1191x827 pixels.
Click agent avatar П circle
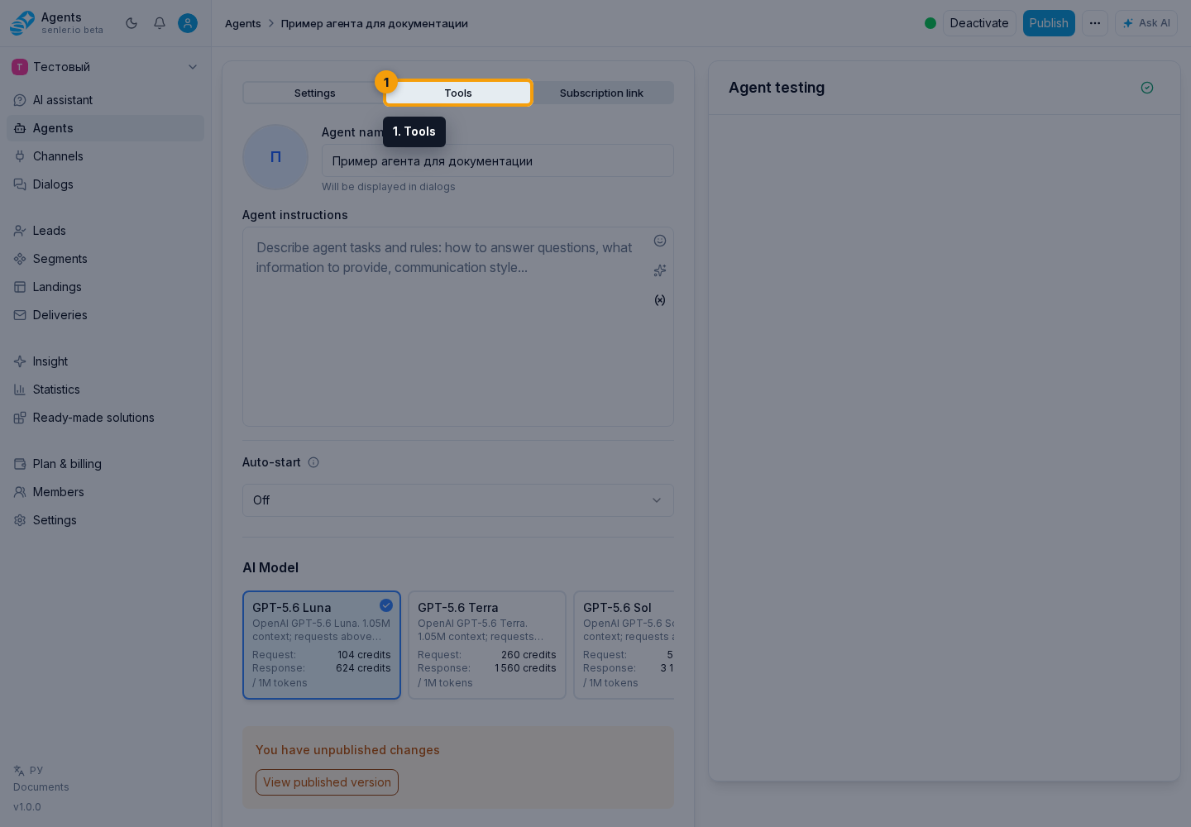[x=275, y=157]
